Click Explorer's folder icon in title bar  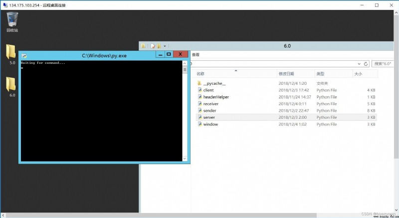(x=144, y=46)
